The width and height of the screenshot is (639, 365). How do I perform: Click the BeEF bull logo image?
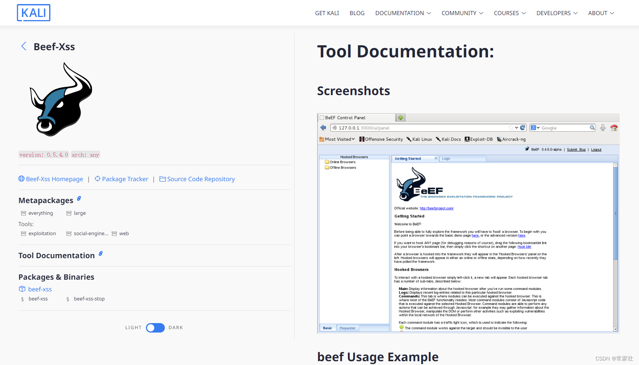[61, 99]
